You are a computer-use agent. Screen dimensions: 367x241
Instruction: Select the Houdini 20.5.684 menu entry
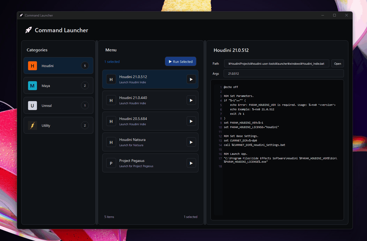[x=150, y=121]
